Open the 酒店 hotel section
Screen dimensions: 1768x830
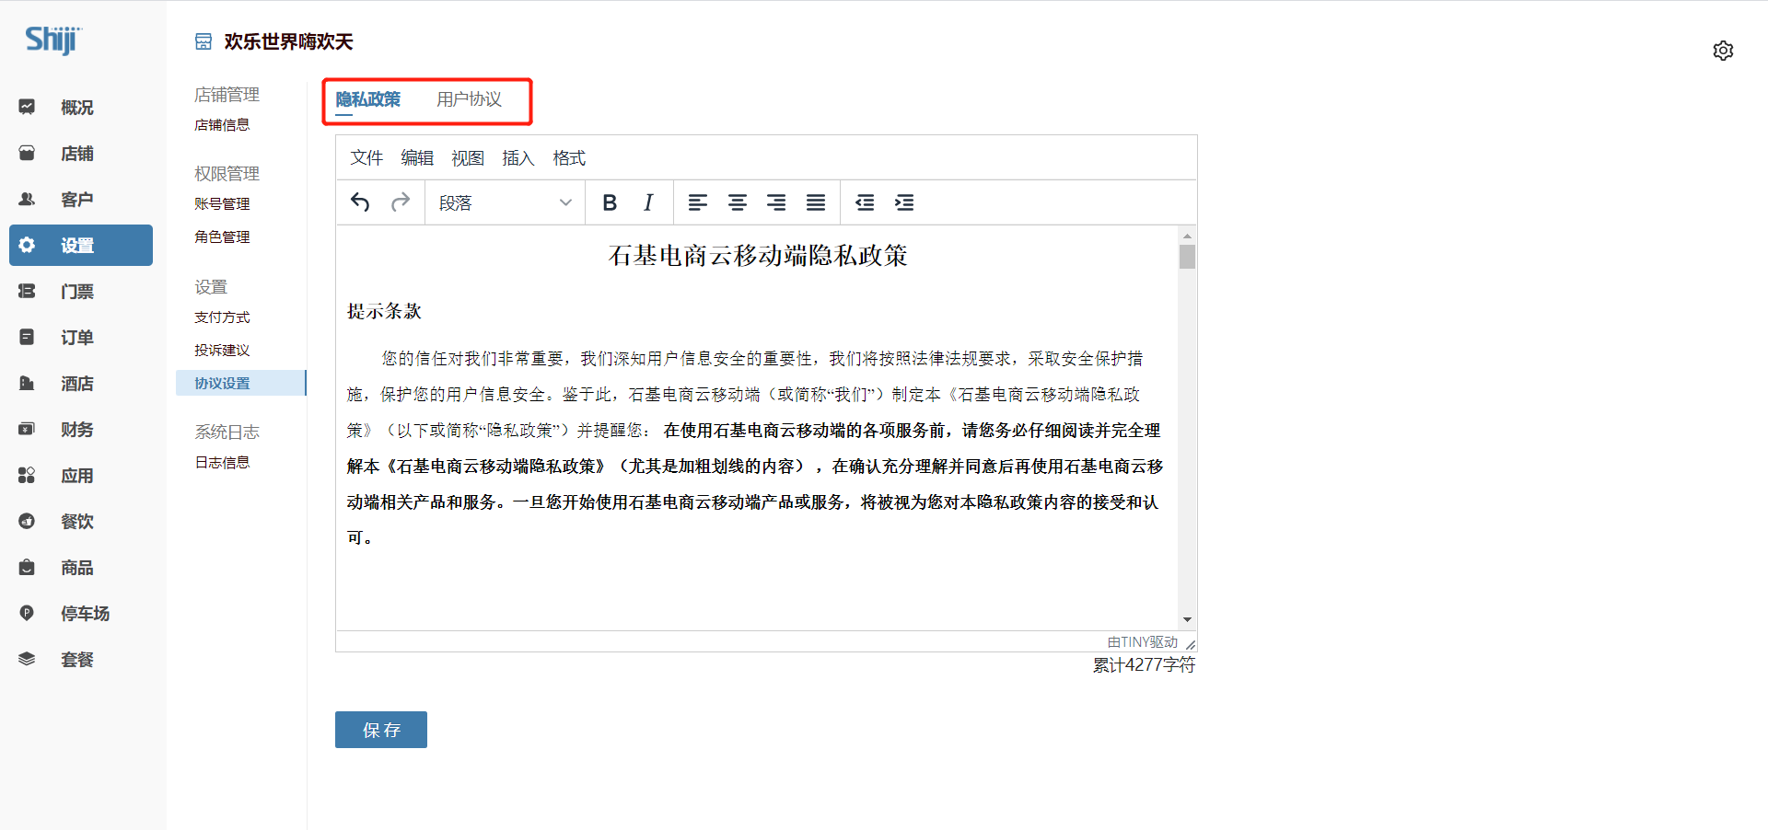click(x=81, y=384)
